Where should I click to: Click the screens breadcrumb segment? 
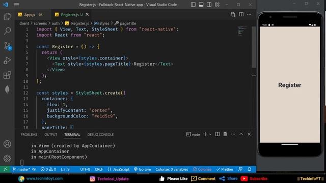(x=40, y=23)
